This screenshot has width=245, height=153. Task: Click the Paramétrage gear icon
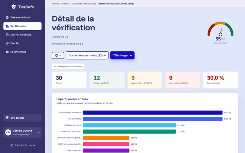pos(7,52)
